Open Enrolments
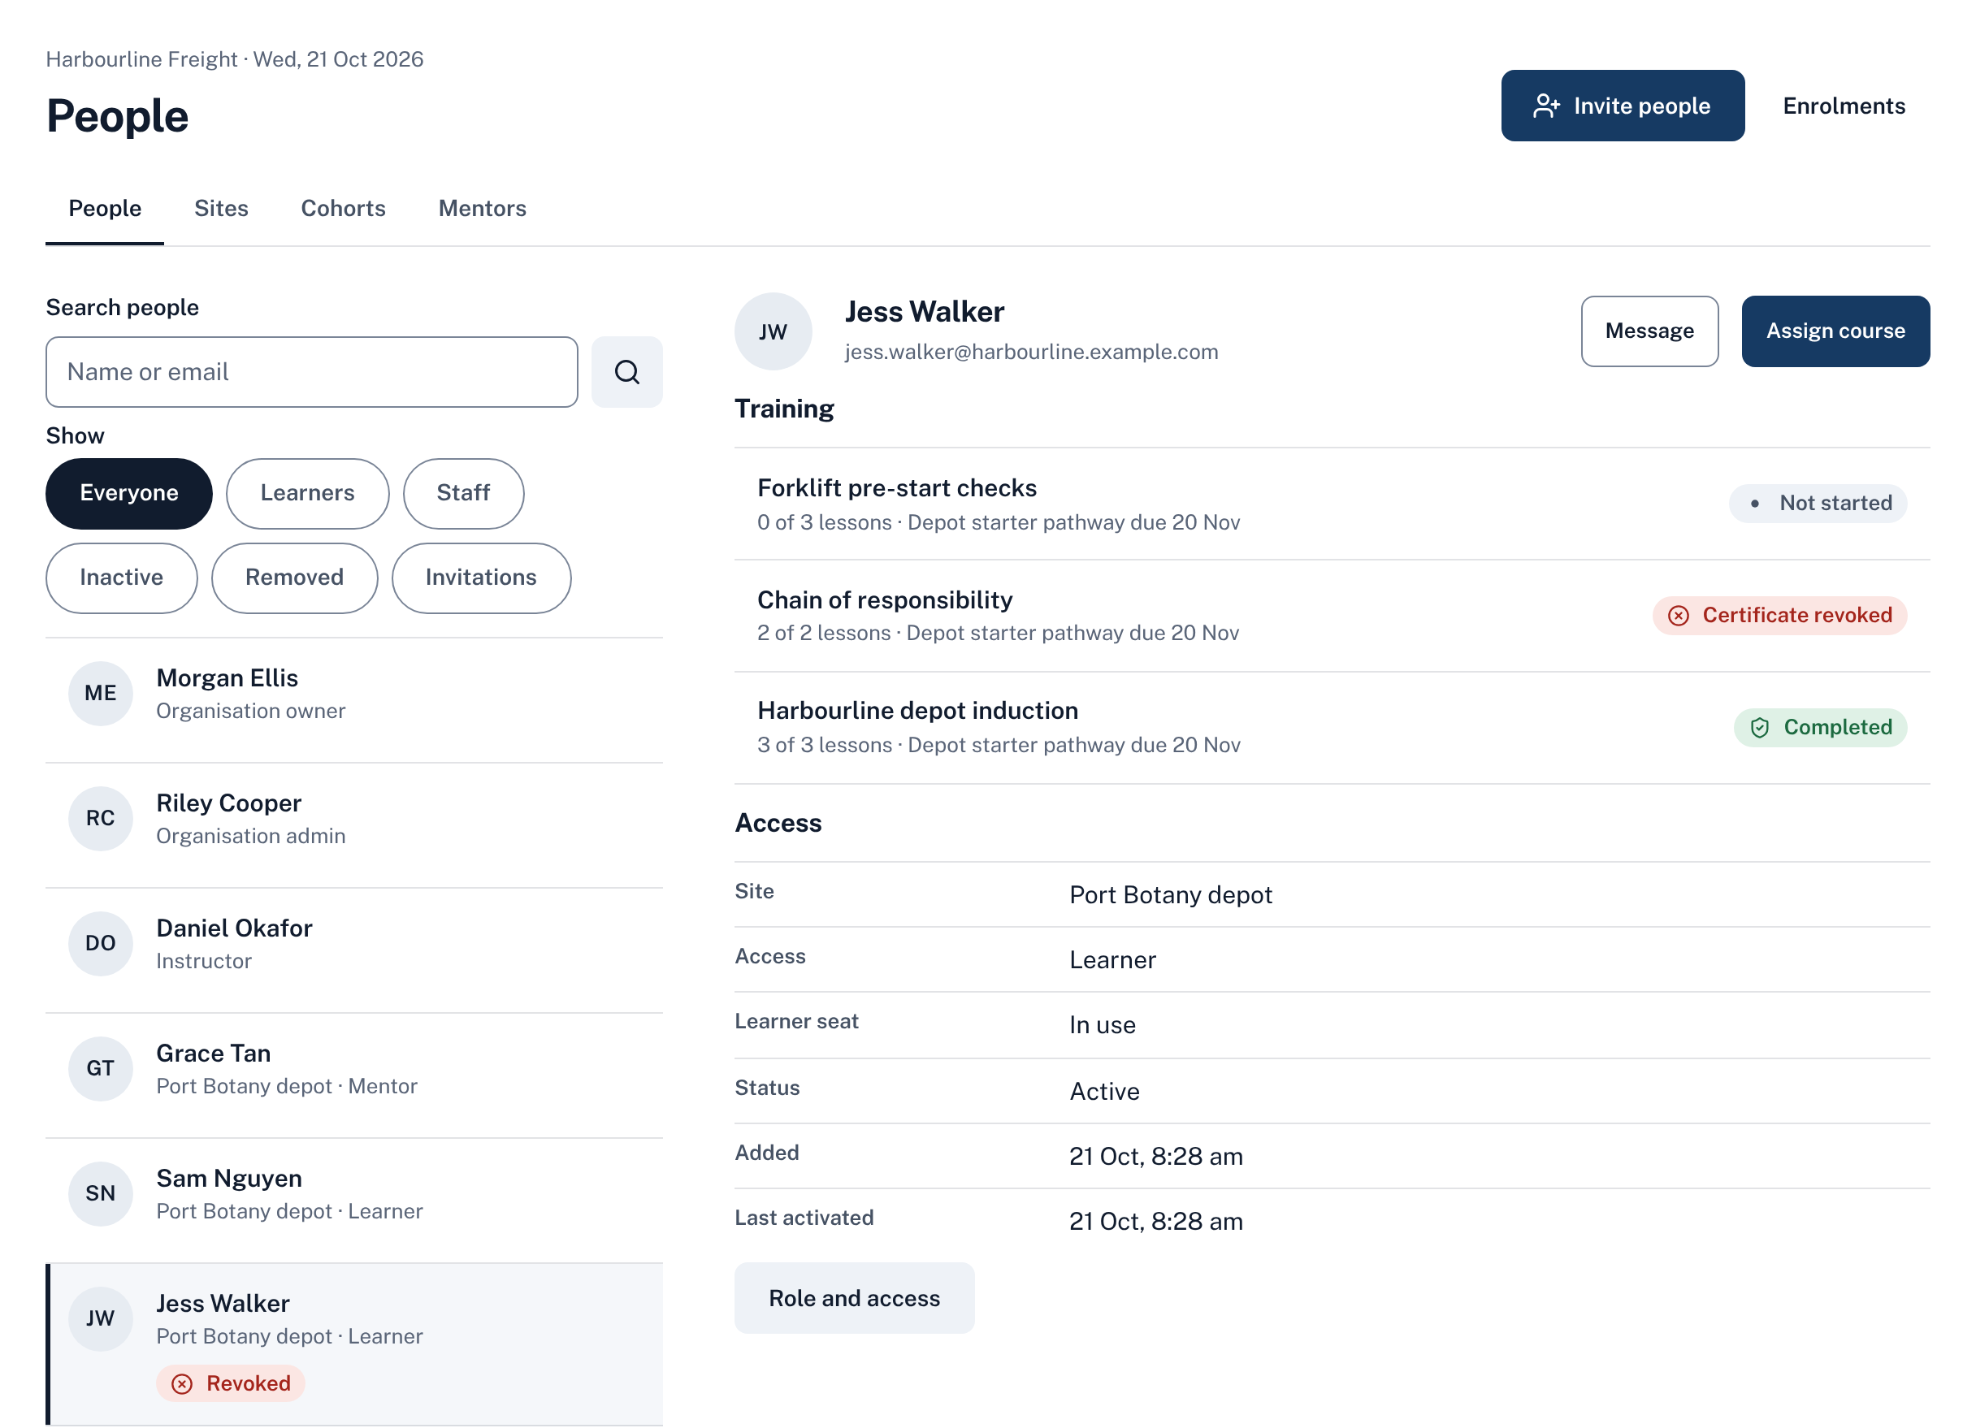 (x=1844, y=106)
